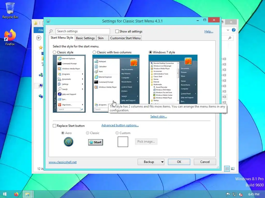
Task: Select the Classic style radio button
Action: [54, 52]
